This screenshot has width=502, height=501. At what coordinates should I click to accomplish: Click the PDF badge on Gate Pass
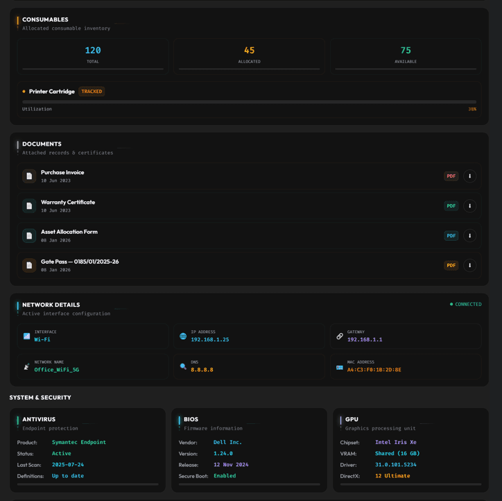click(x=451, y=265)
